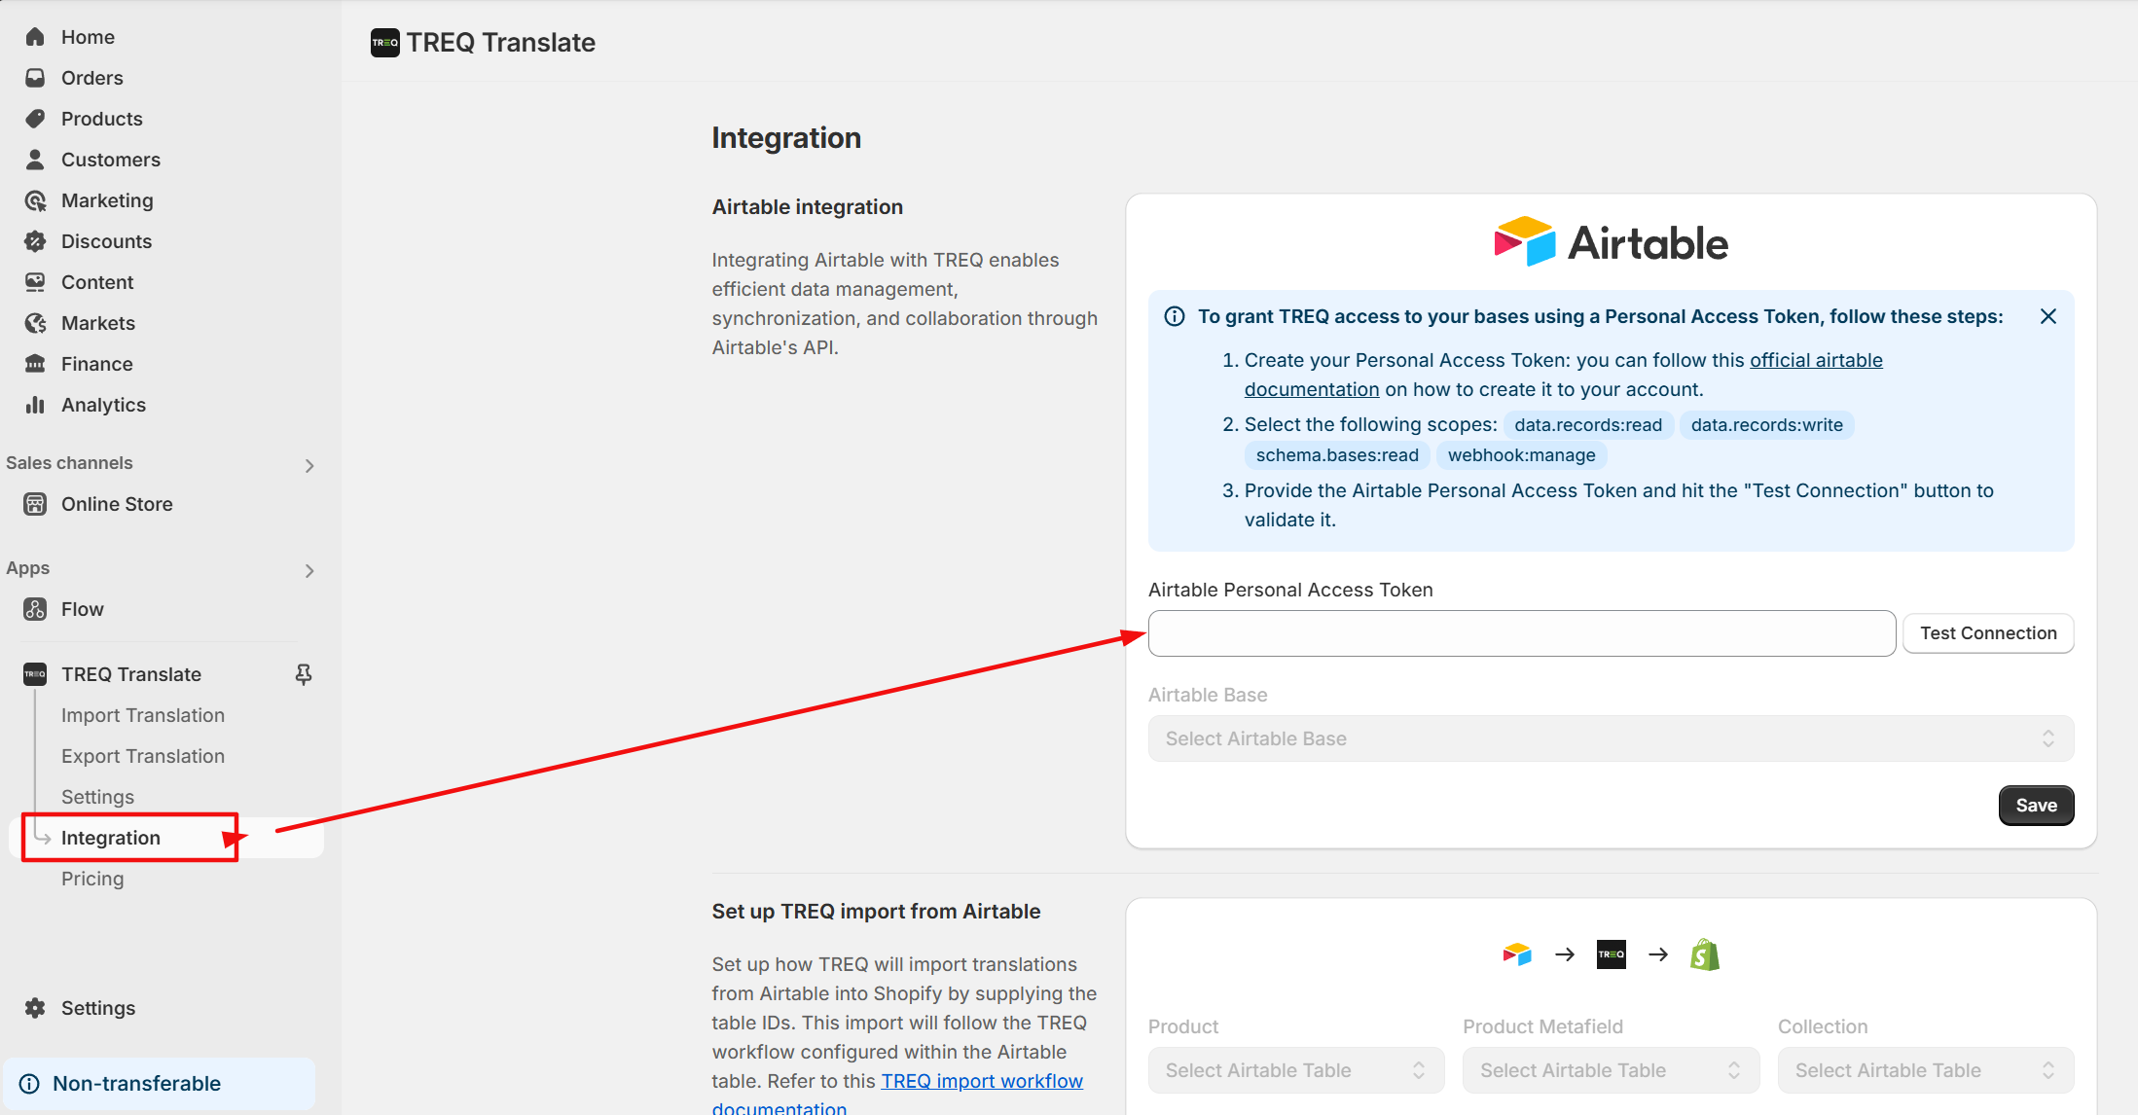This screenshot has height=1115, width=2138.
Task: Open Analytics in the sidebar
Action: click(x=103, y=405)
